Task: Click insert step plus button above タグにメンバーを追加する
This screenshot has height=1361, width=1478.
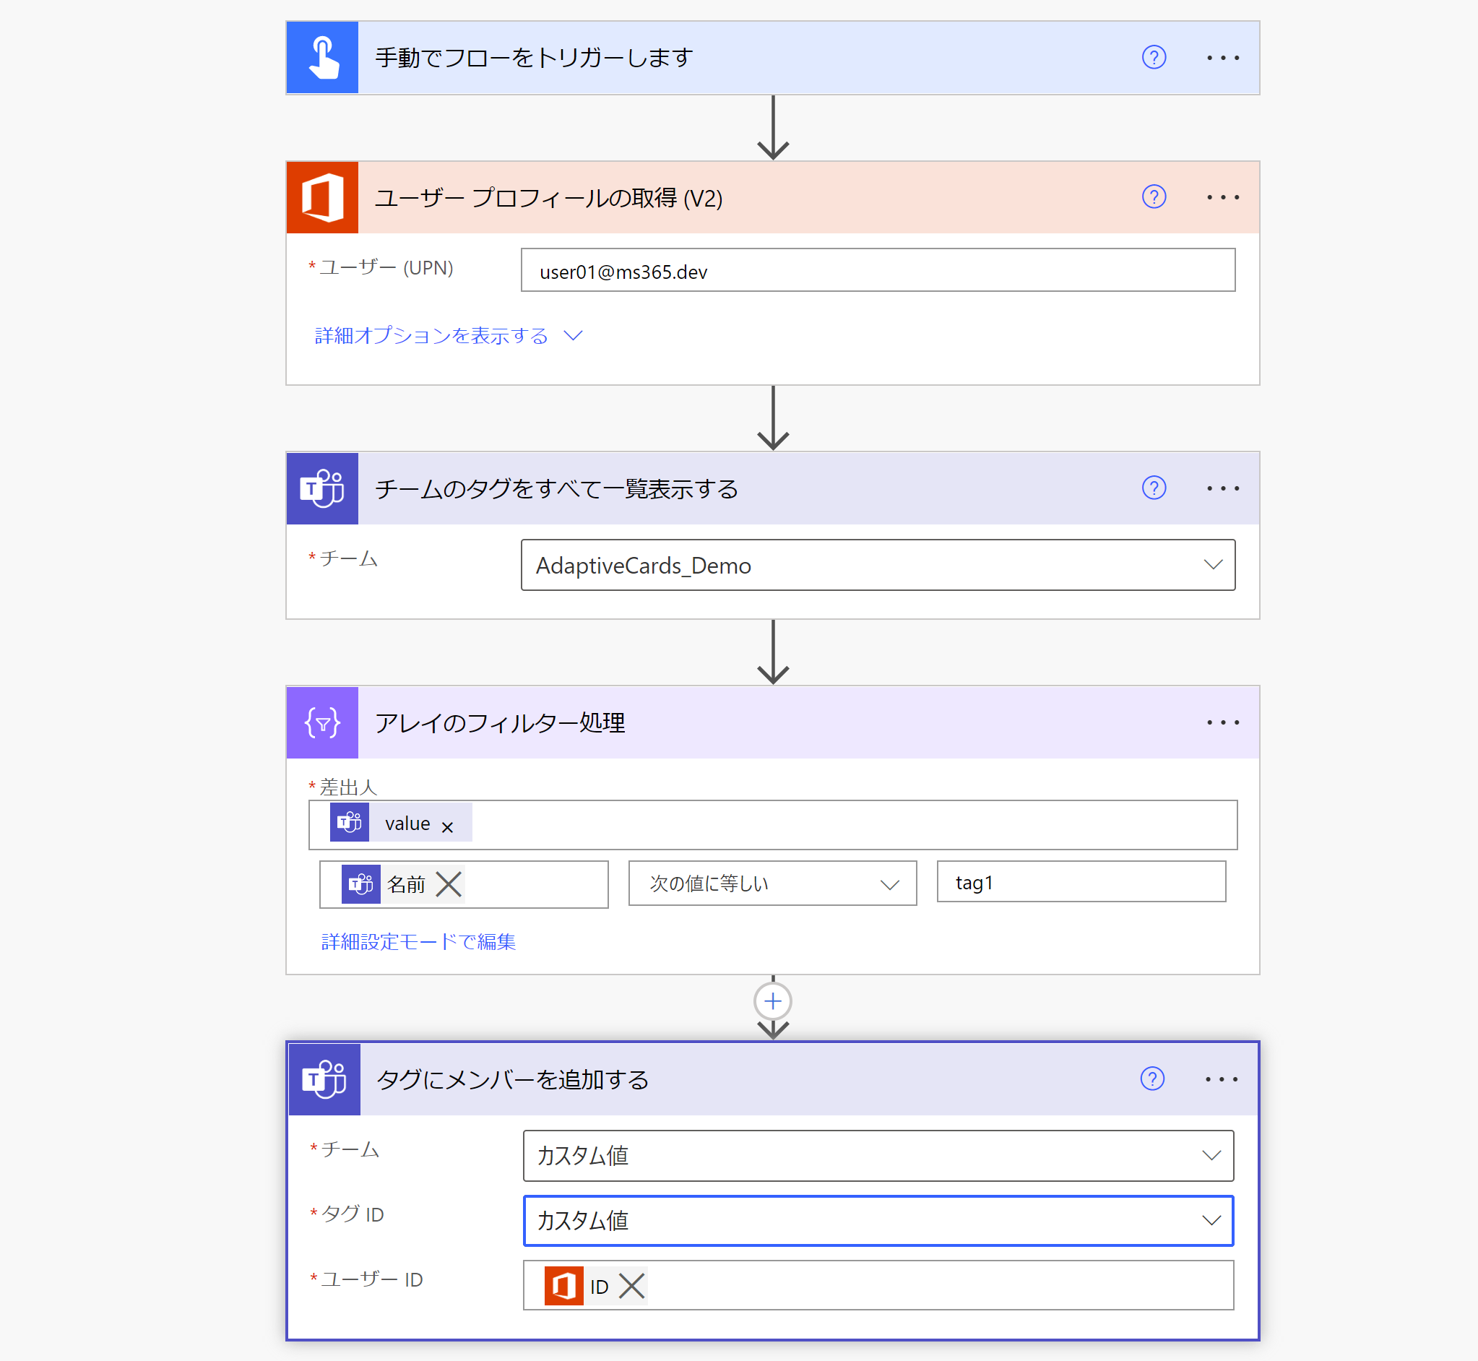Action: tap(772, 1001)
